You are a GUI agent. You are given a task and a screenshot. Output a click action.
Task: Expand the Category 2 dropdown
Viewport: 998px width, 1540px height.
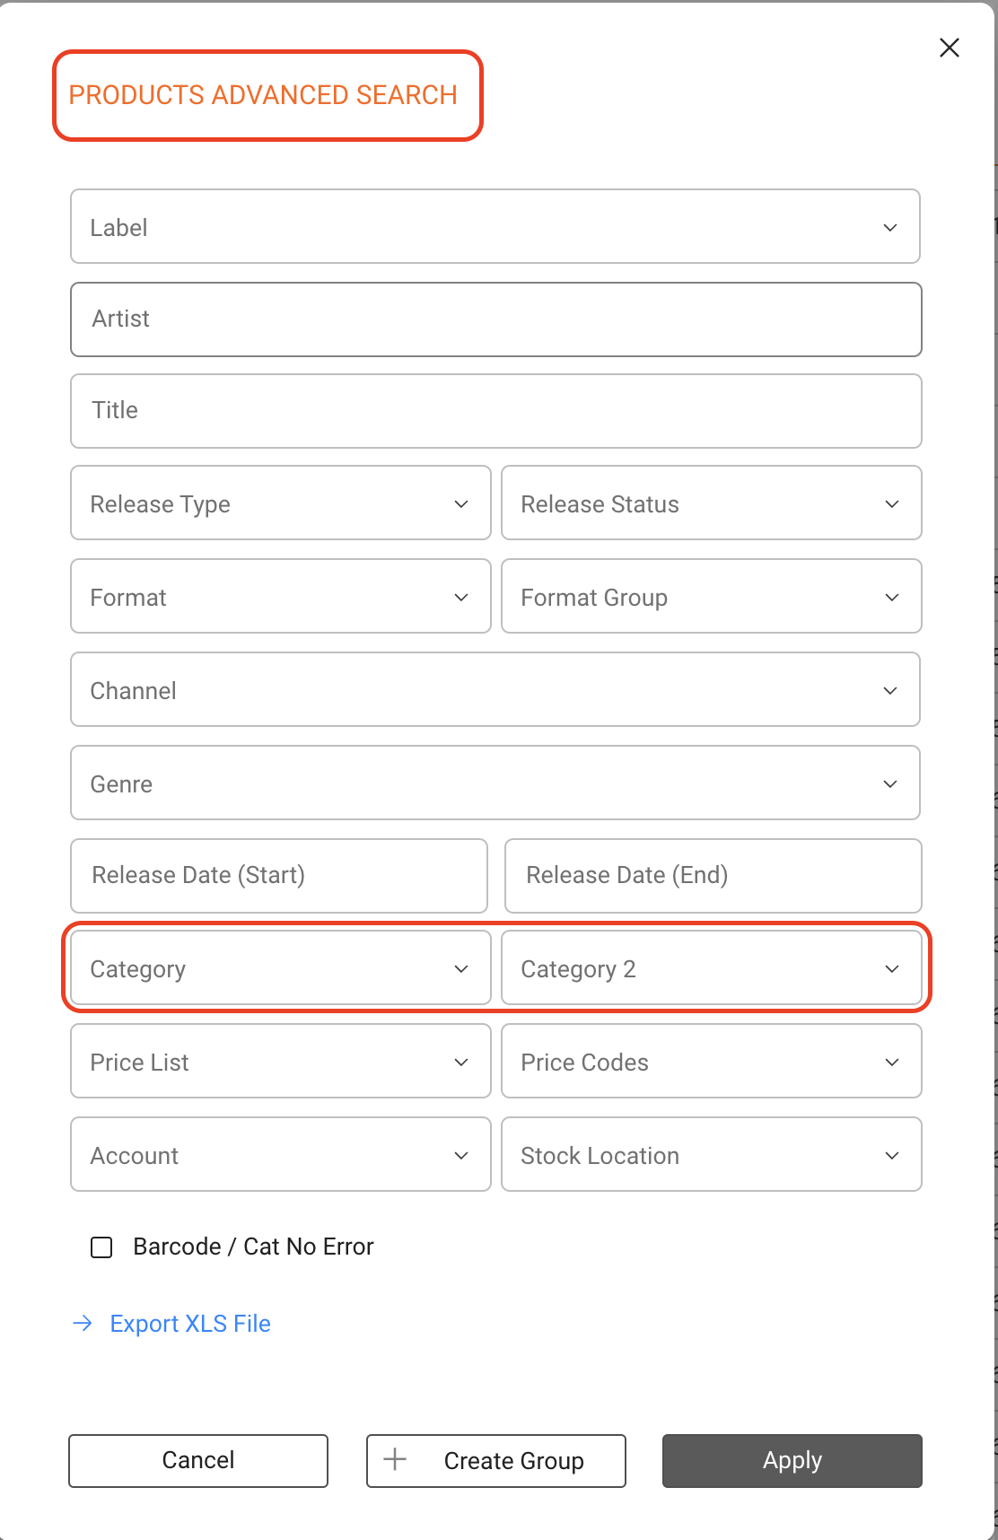(712, 967)
